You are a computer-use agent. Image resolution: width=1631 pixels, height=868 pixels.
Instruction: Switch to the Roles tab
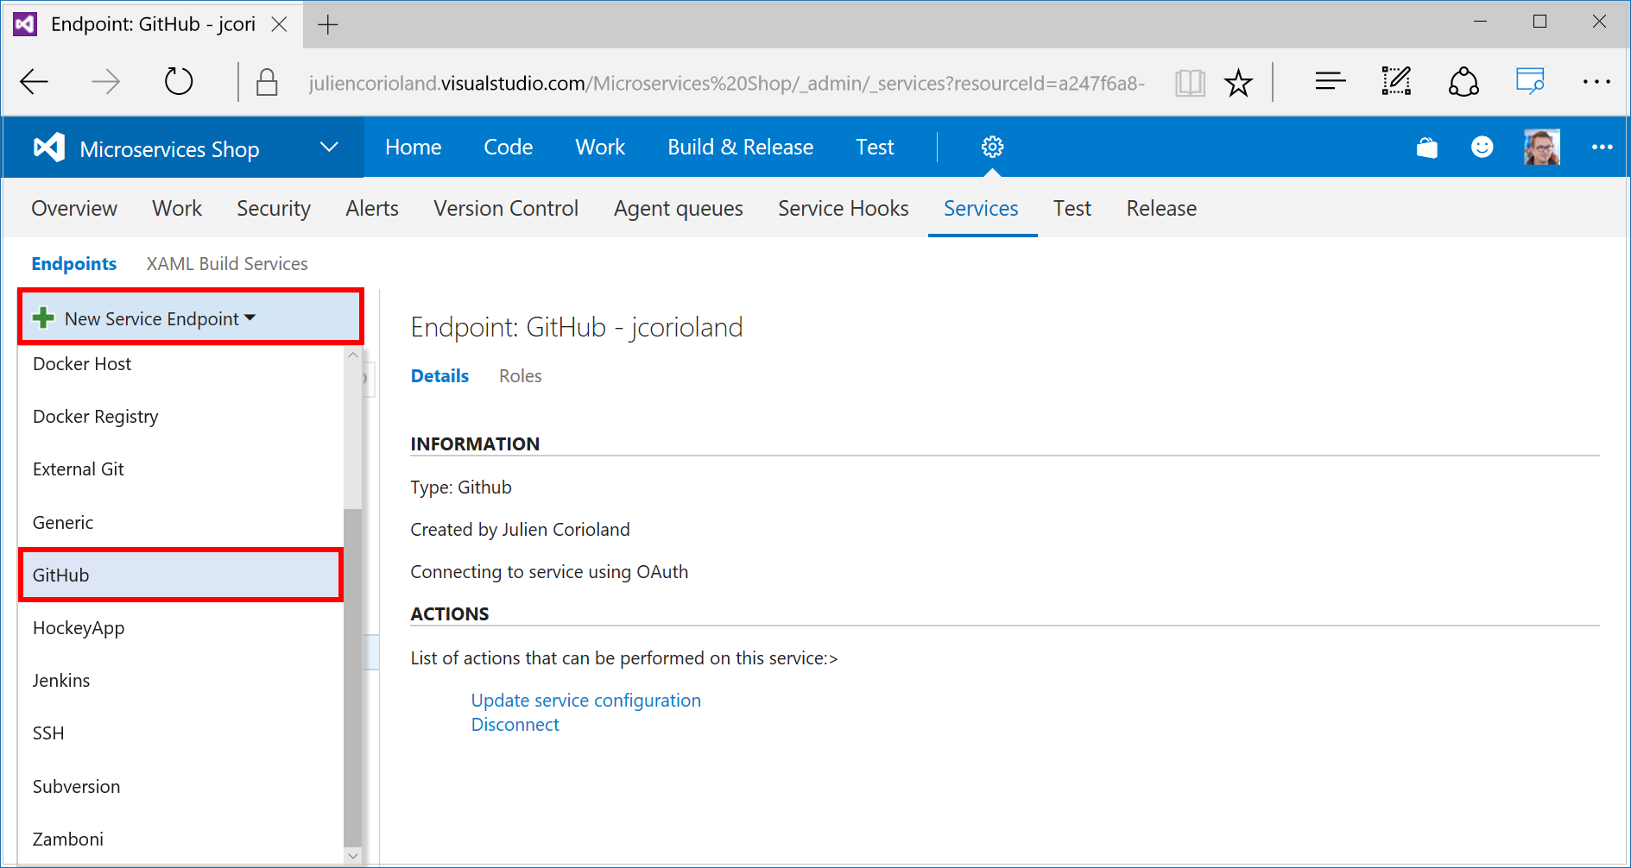tap(520, 375)
